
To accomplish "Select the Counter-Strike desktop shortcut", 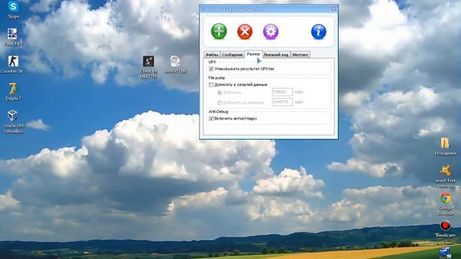I will click(13, 64).
